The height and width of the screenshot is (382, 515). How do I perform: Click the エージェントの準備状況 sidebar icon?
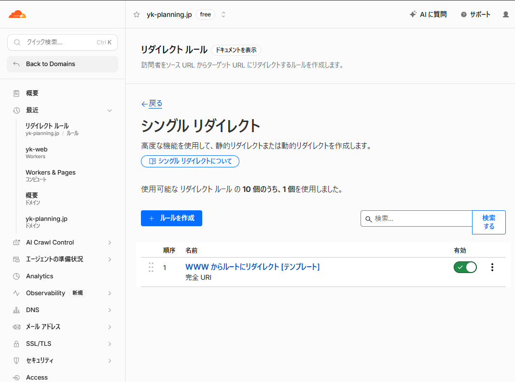click(x=16, y=259)
